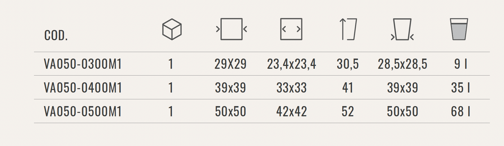Click the 52 height value
The image size is (504, 146).
[x=348, y=112]
